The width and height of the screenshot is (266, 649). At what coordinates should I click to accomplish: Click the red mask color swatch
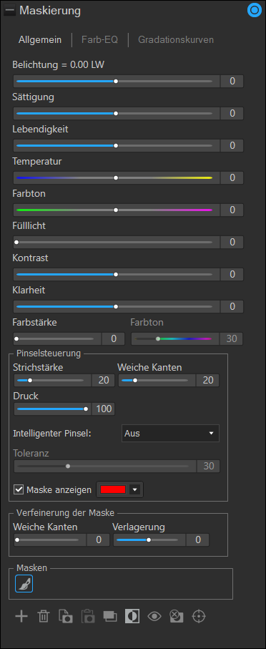tap(113, 489)
